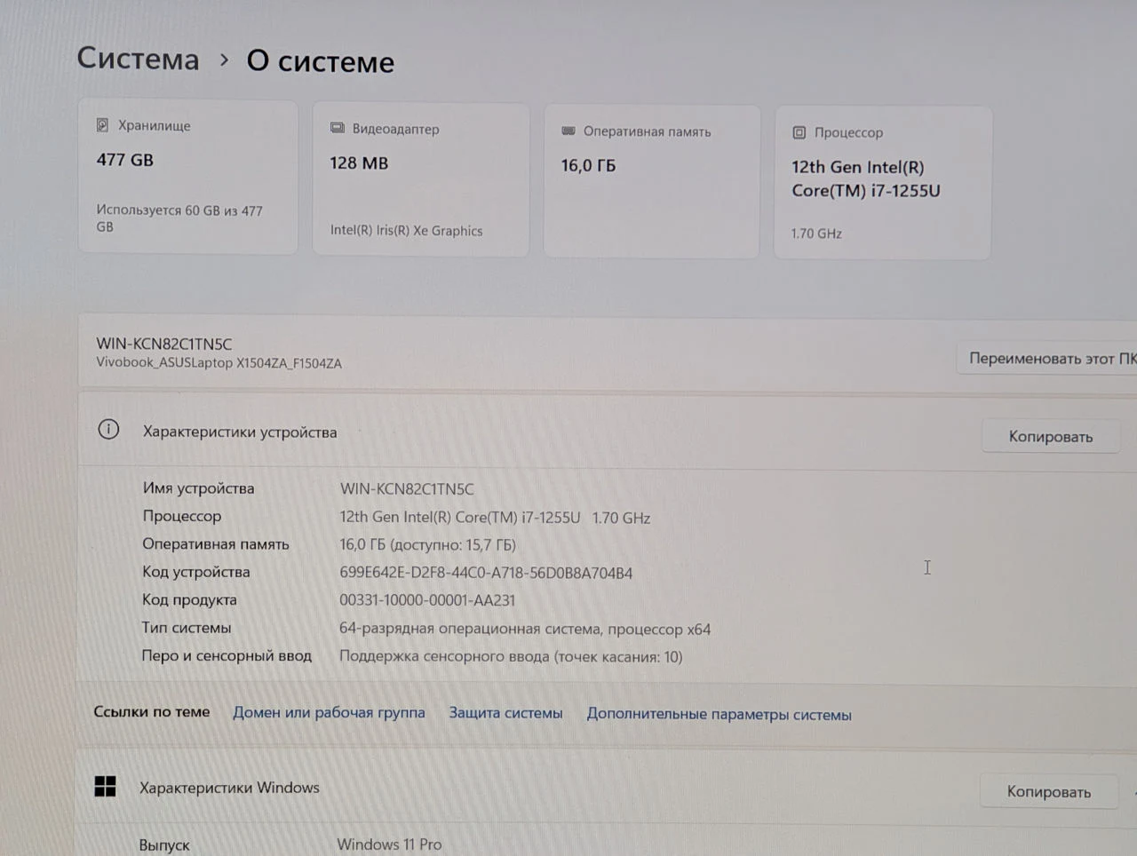Image resolution: width=1137 pixels, height=856 pixels.
Task: Click the 16,0 ГБ (доступно: 15,7 ГБ) value
Action: 427,544
